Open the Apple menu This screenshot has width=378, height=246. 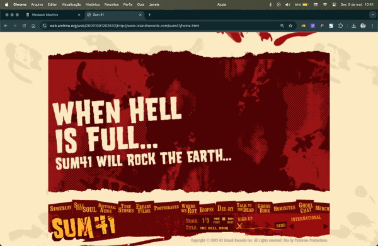6,4
